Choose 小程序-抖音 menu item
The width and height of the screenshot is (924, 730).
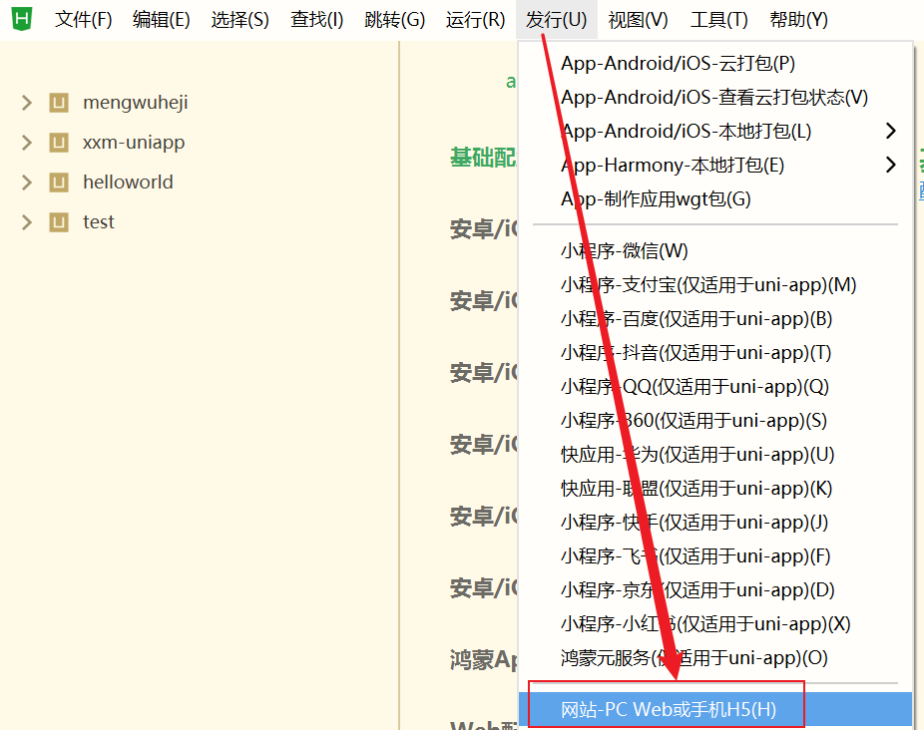tap(715, 353)
